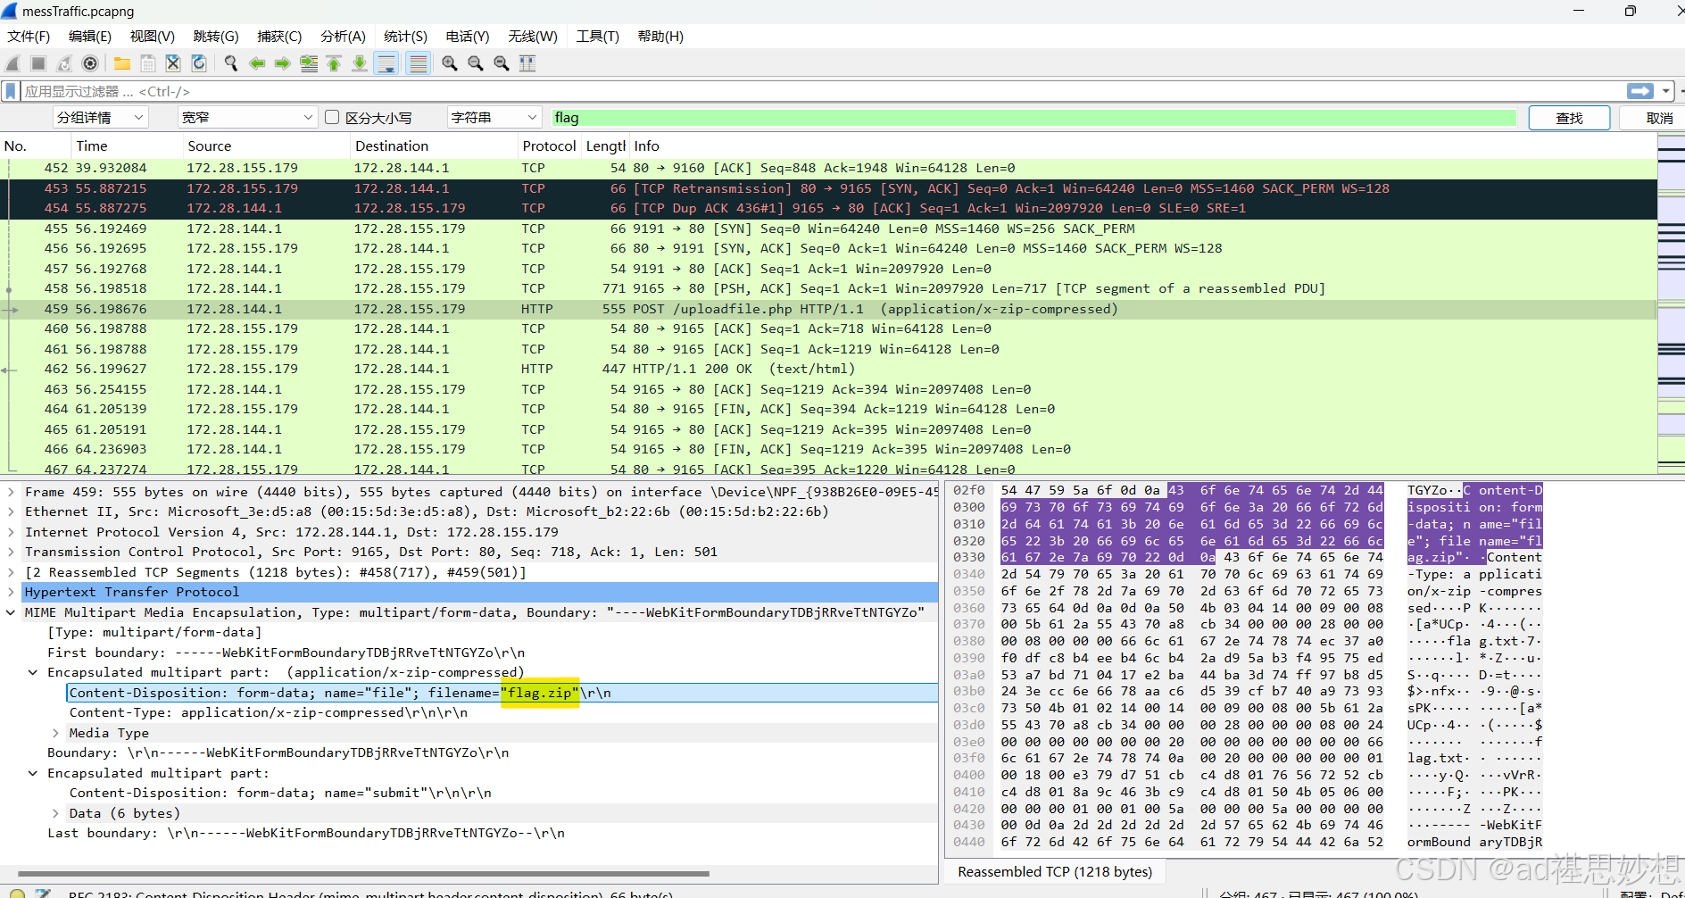Zoom in on the packet list
This screenshot has width=1685, height=898.
pyautogui.click(x=449, y=62)
